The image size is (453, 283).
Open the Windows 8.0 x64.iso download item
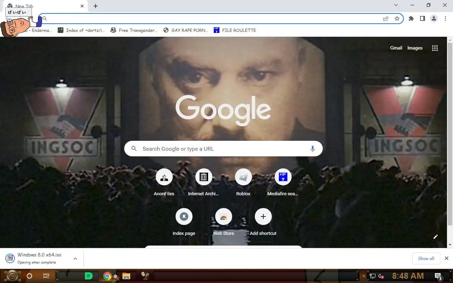[x=39, y=258]
